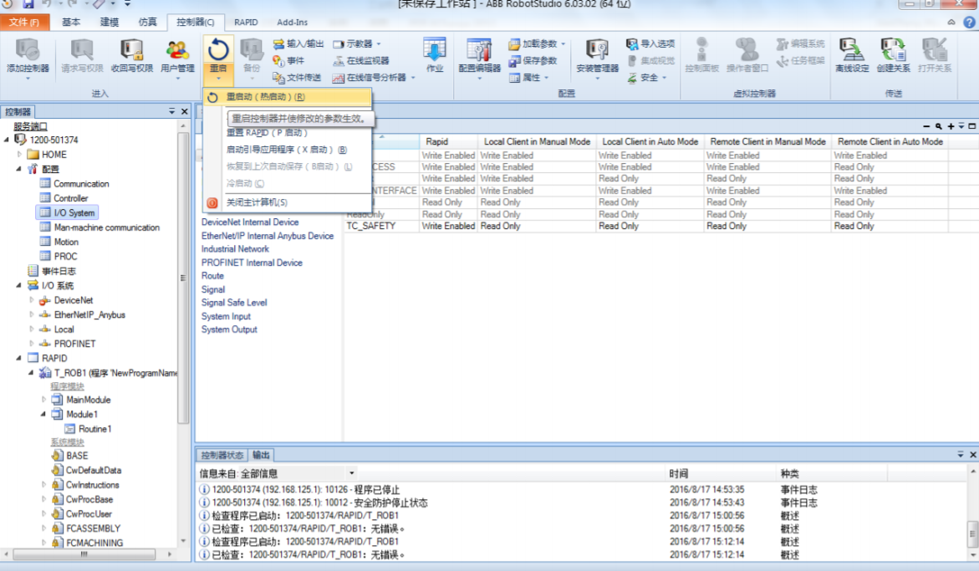
Task: Click the help question mark icon
Action: point(969,22)
